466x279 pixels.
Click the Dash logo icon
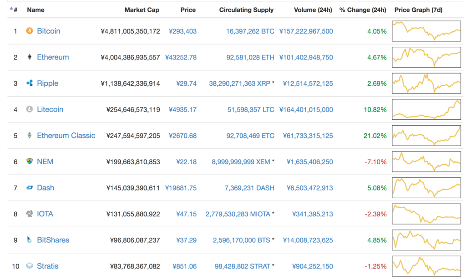30,187
